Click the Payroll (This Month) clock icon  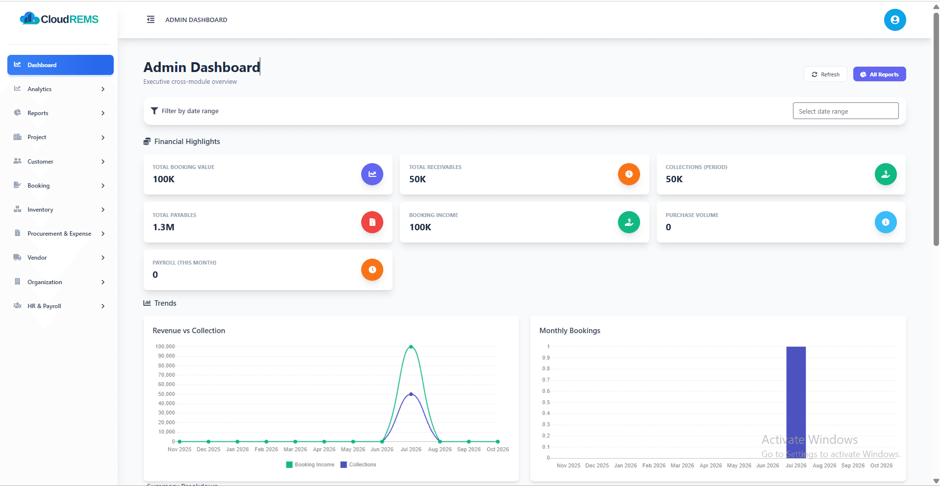372,269
